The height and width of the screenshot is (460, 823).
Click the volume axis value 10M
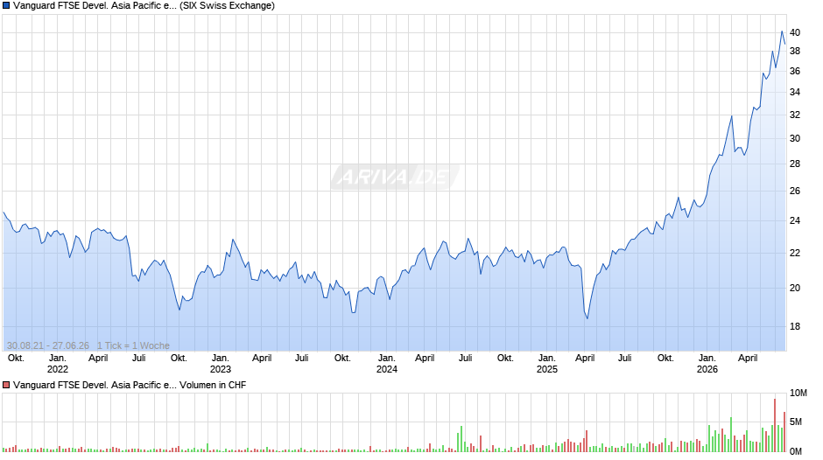pyautogui.click(x=798, y=393)
